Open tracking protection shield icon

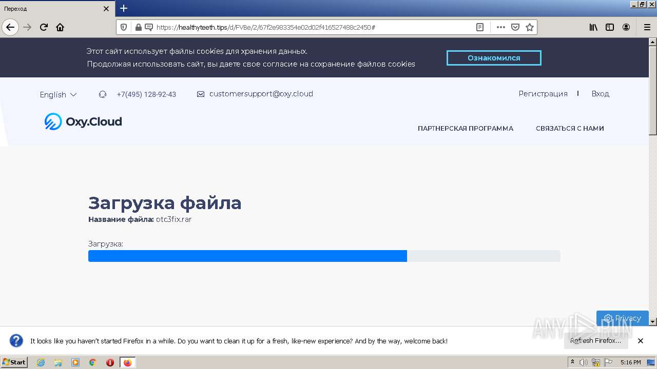pos(124,27)
